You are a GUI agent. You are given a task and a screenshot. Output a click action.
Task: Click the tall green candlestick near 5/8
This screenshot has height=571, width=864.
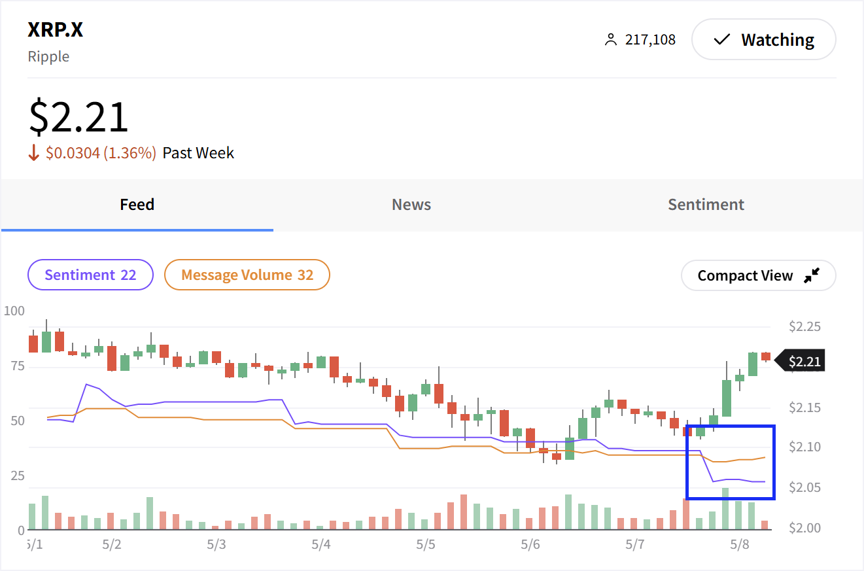tap(726, 397)
